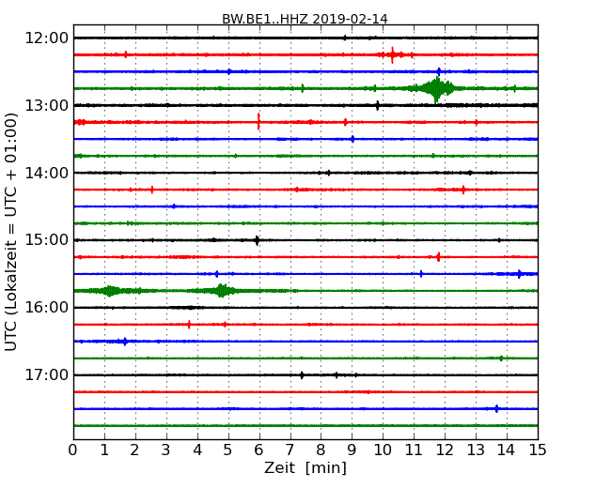The height and width of the screenshot is (488, 611).
Task: Click the 17:00 time axis label
Action: [47, 374]
